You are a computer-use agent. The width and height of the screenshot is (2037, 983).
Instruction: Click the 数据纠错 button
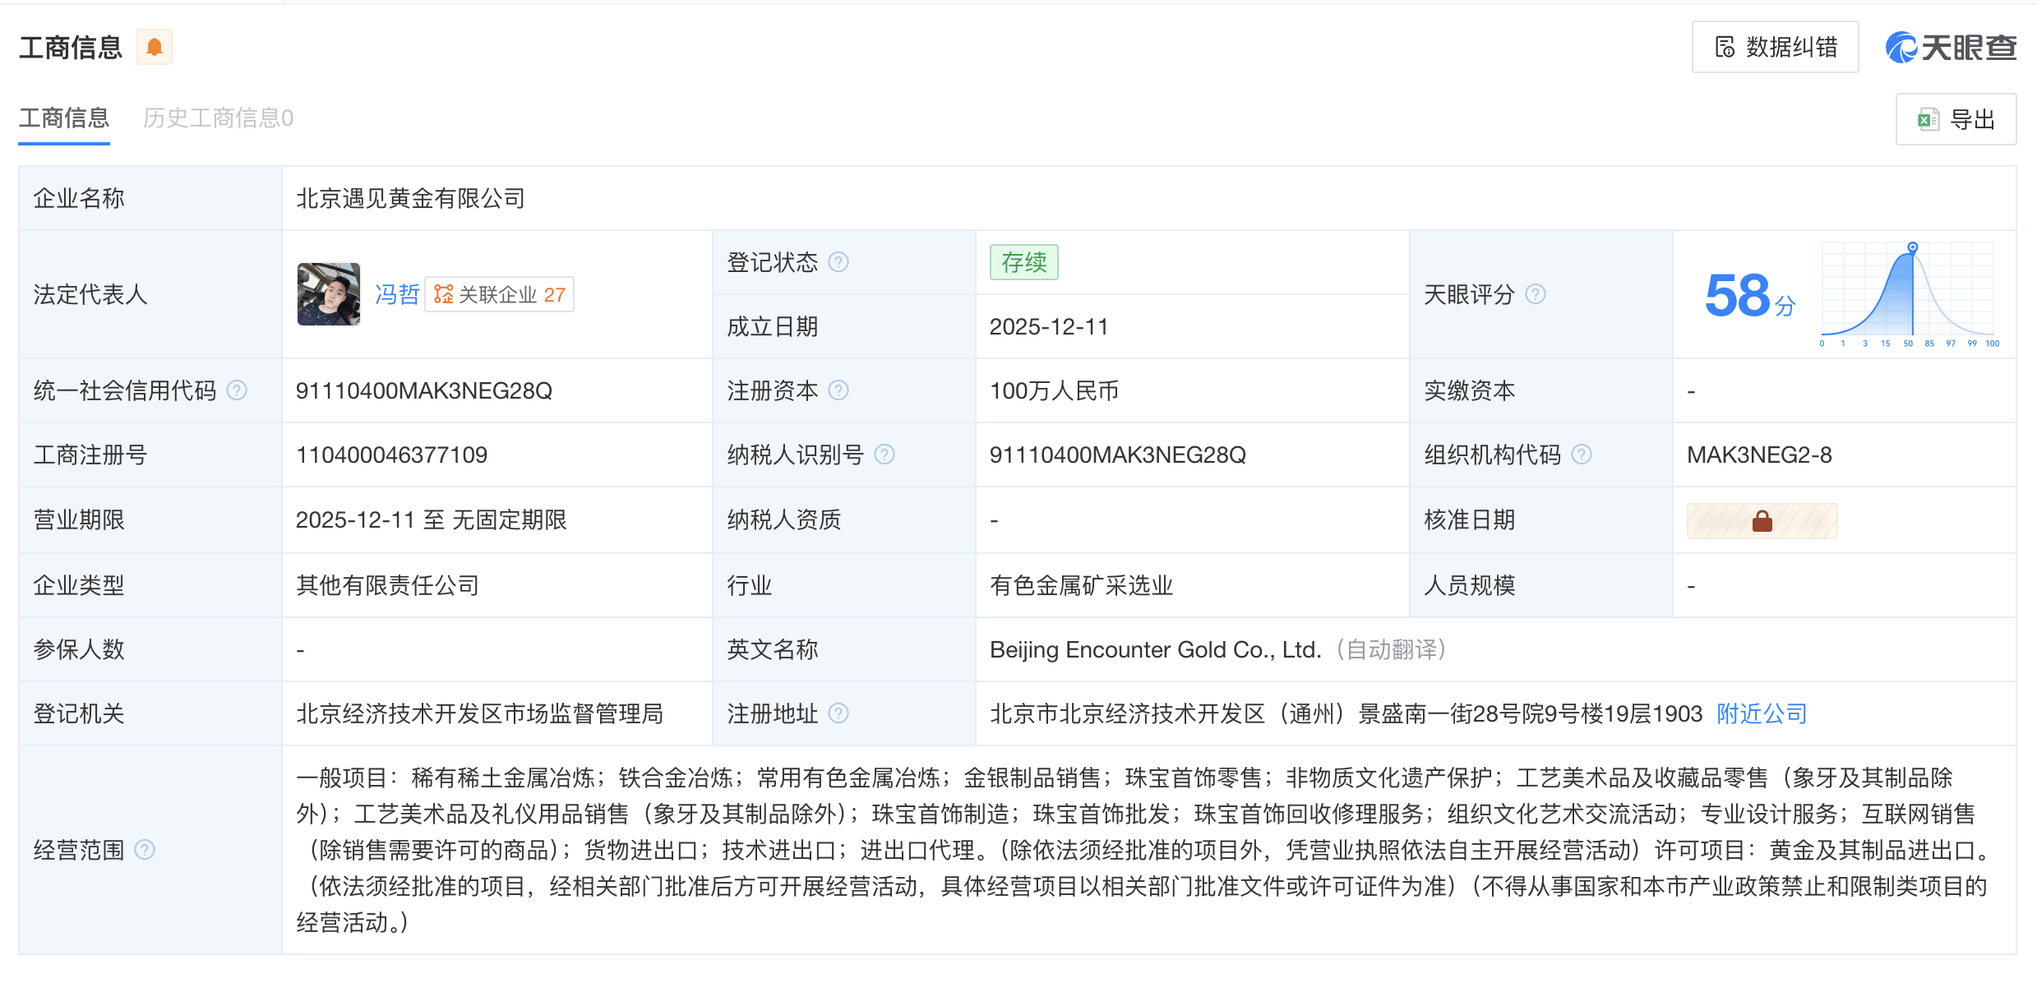point(1775,48)
